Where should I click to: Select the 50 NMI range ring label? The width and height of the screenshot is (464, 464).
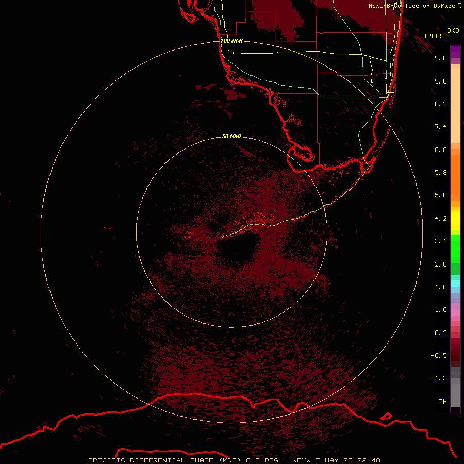(x=231, y=137)
